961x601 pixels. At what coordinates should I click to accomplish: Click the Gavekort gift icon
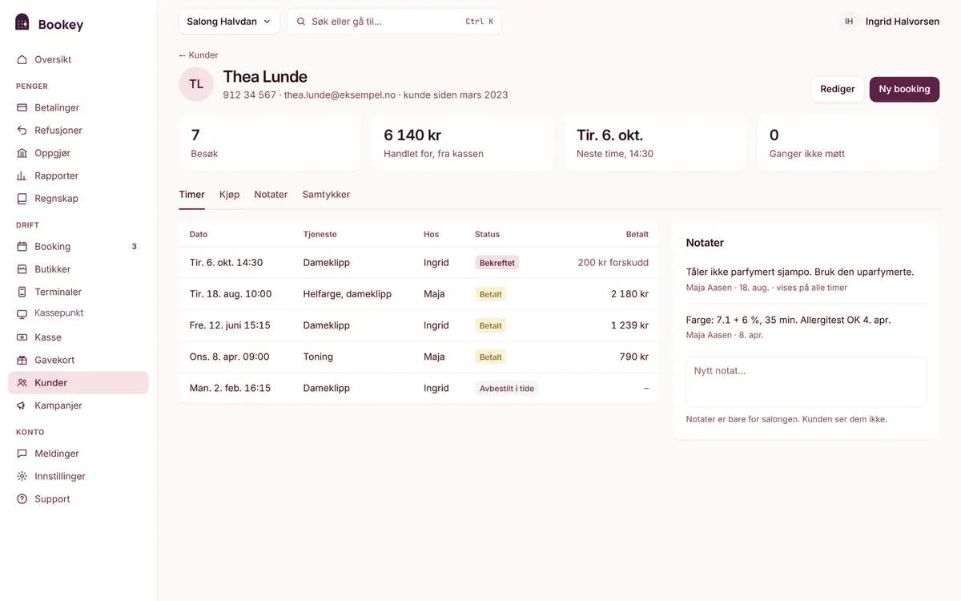[x=22, y=360]
